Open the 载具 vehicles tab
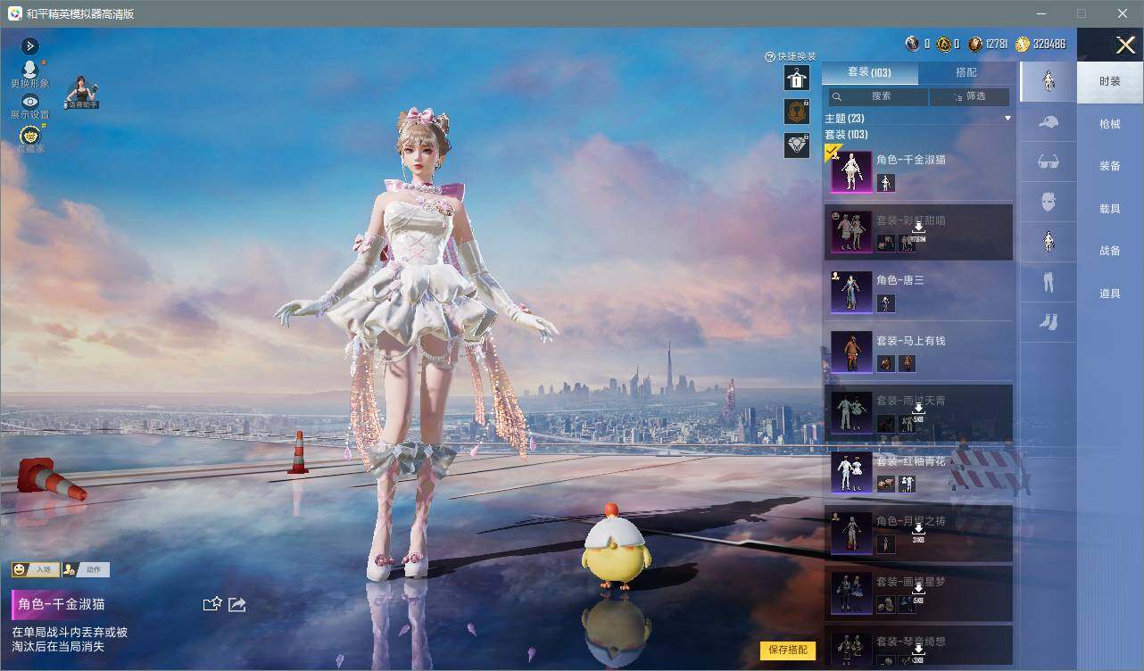Image resolution: width=1144 pixels, height=671 pixels. 1110,209
